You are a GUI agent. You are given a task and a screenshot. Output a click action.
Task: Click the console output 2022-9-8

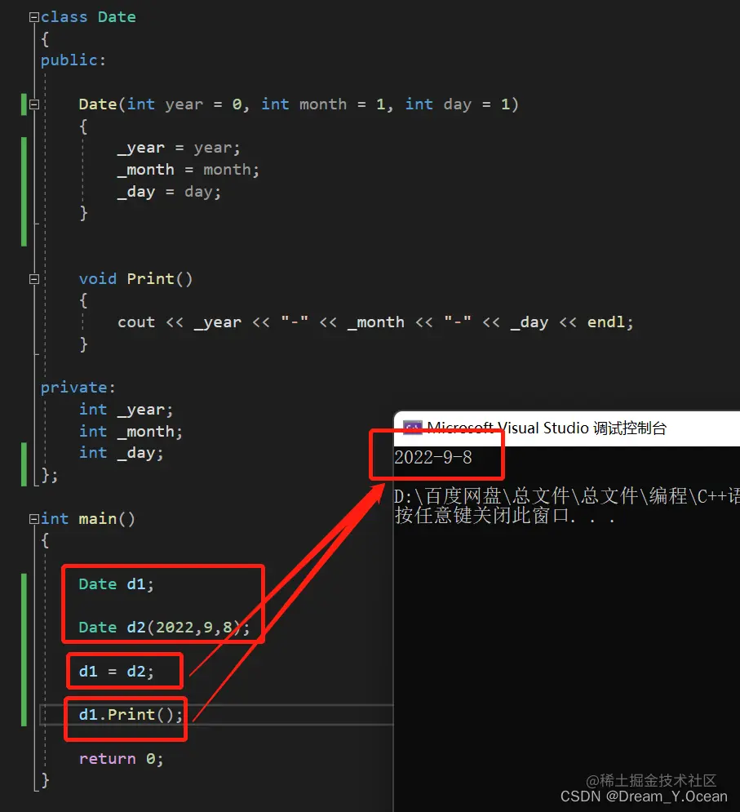click(x=433, y=457)
